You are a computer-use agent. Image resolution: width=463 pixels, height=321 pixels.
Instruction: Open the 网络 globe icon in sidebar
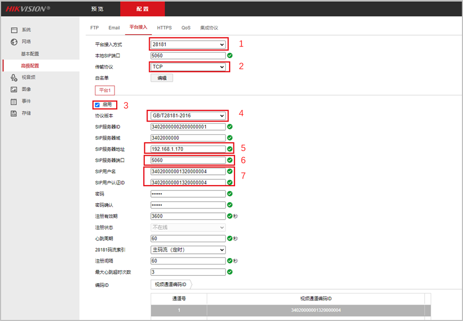(x=14, y=42)
